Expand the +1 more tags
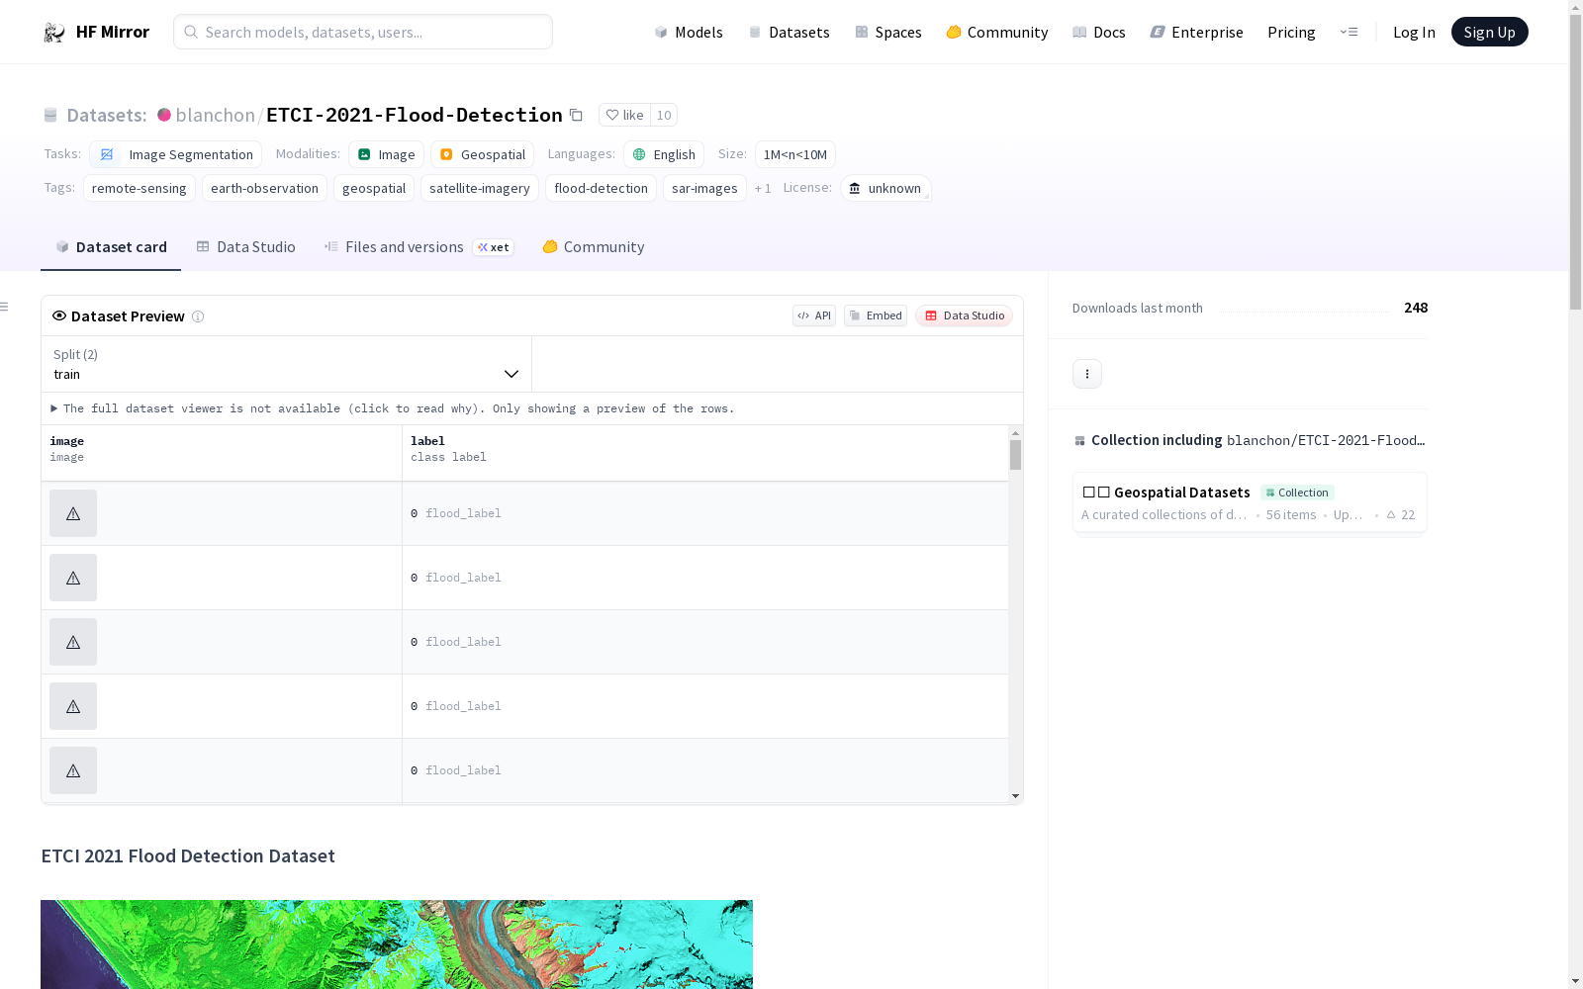 [x=763, y=188]
